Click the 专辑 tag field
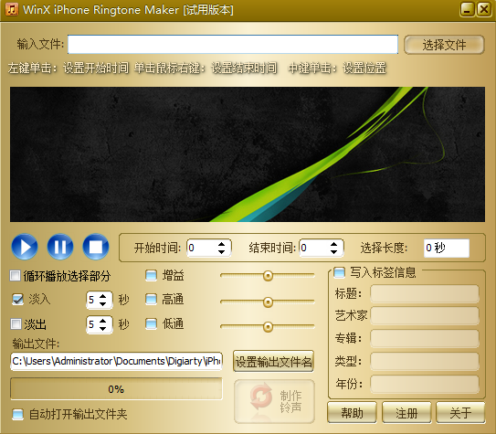This screenshot has height=434, width=496. tap(425, 338)
